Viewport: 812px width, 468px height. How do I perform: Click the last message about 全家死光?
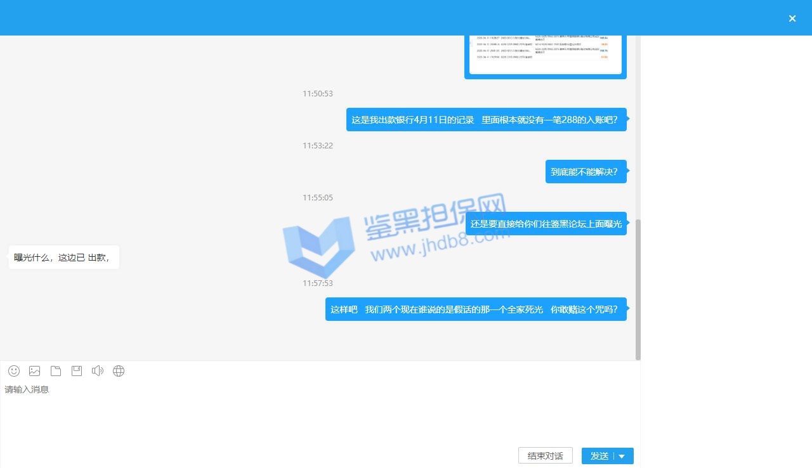(475, 309)
